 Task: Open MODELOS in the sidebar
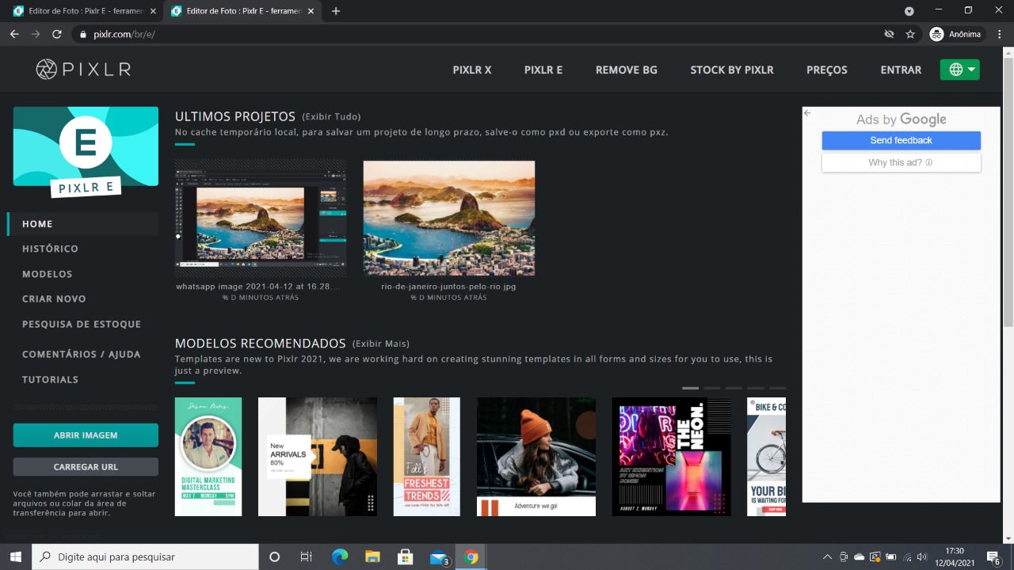(48, 274)
